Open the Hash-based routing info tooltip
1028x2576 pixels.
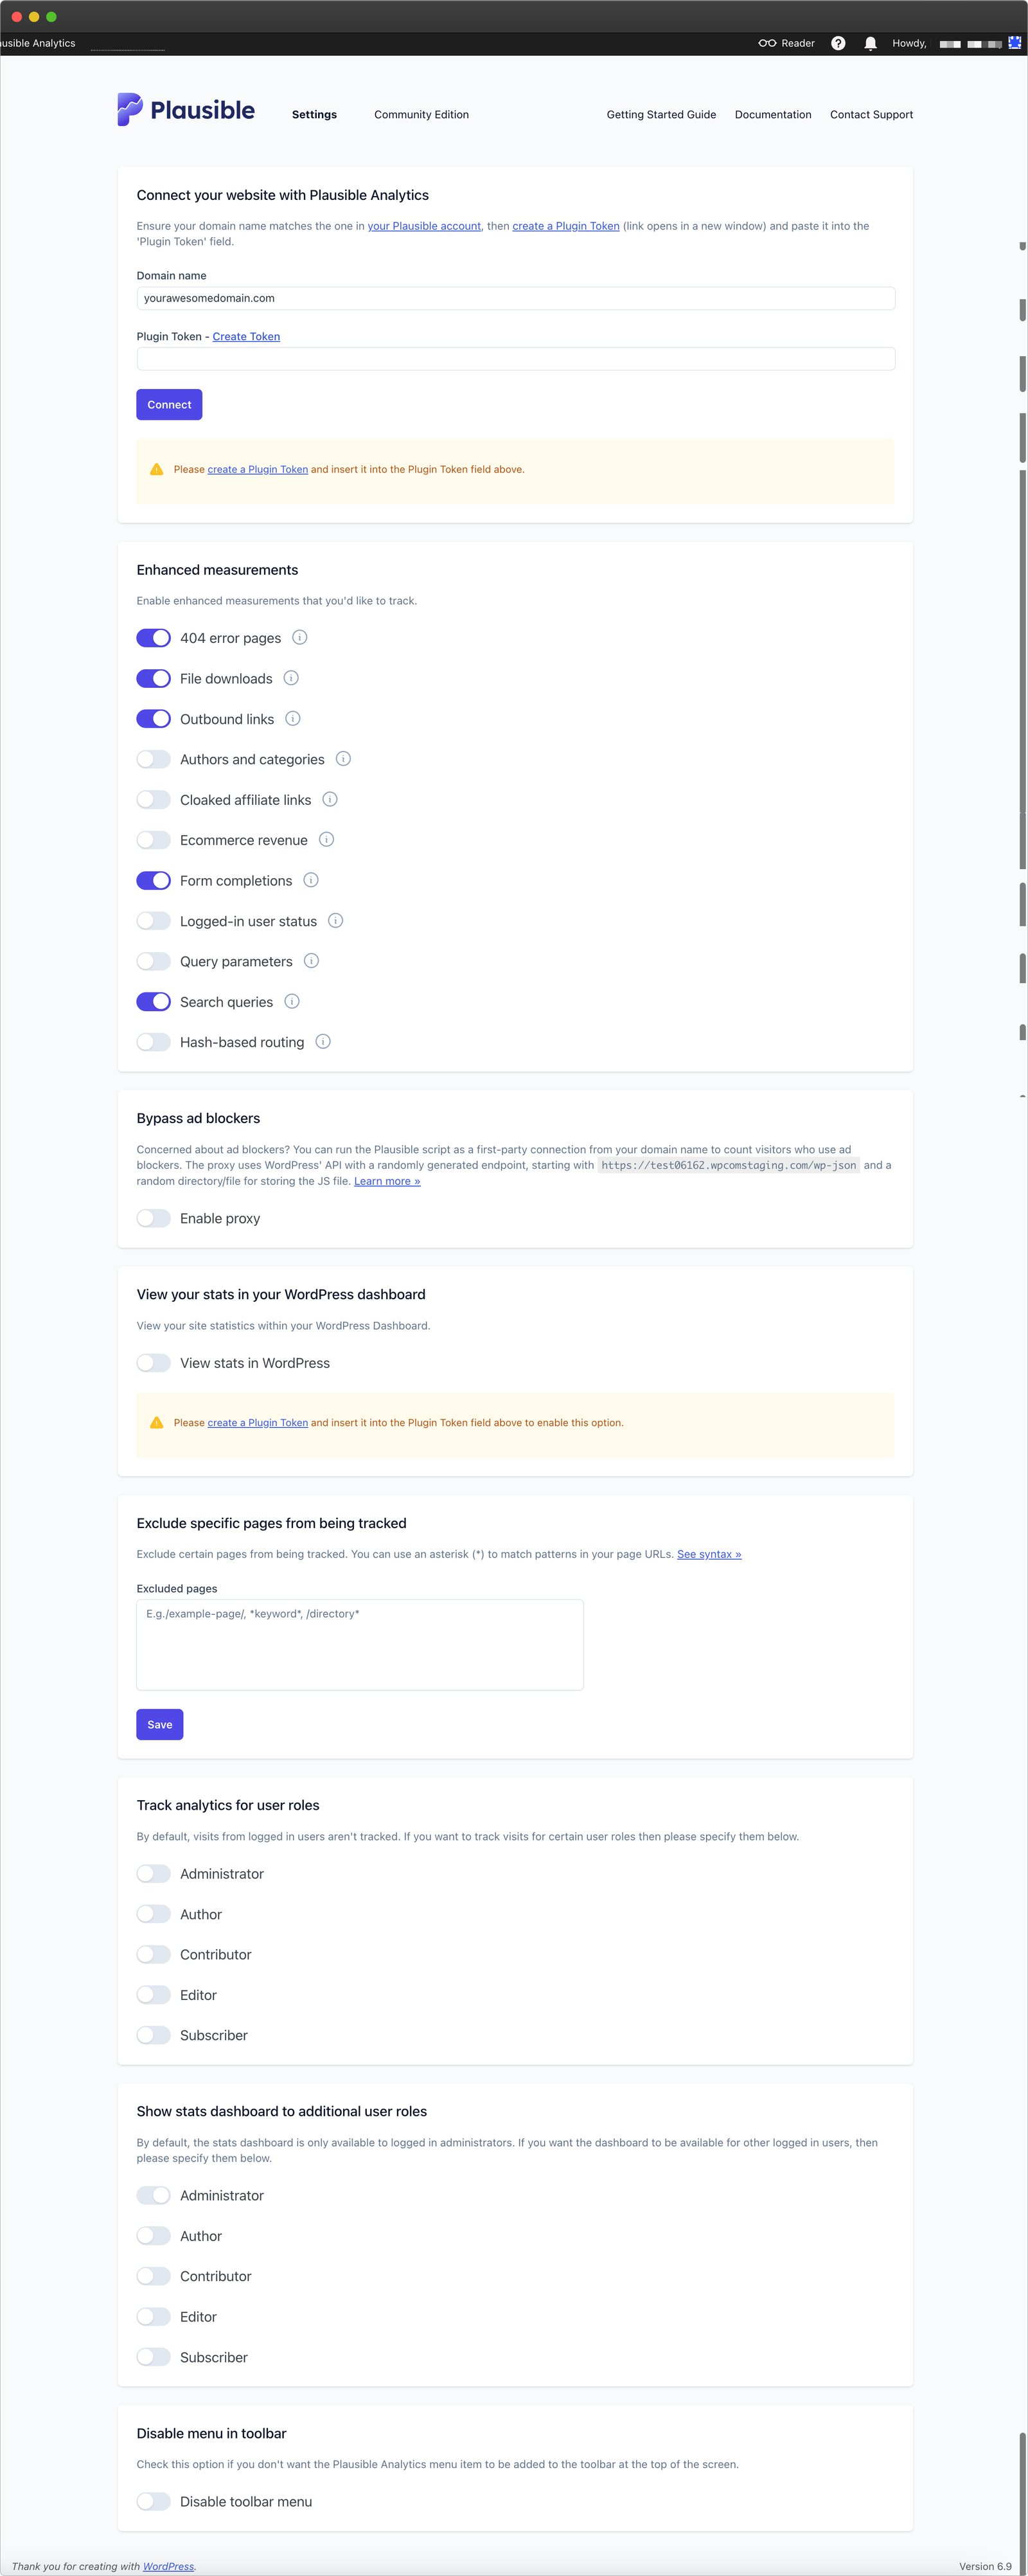(322, 1042)
